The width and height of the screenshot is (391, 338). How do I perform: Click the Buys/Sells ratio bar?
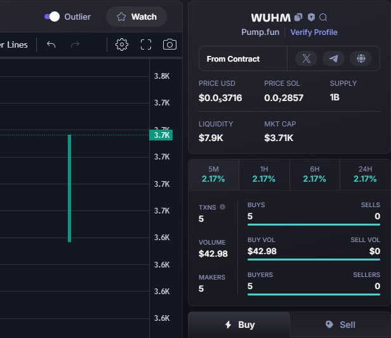coord(314,225)
